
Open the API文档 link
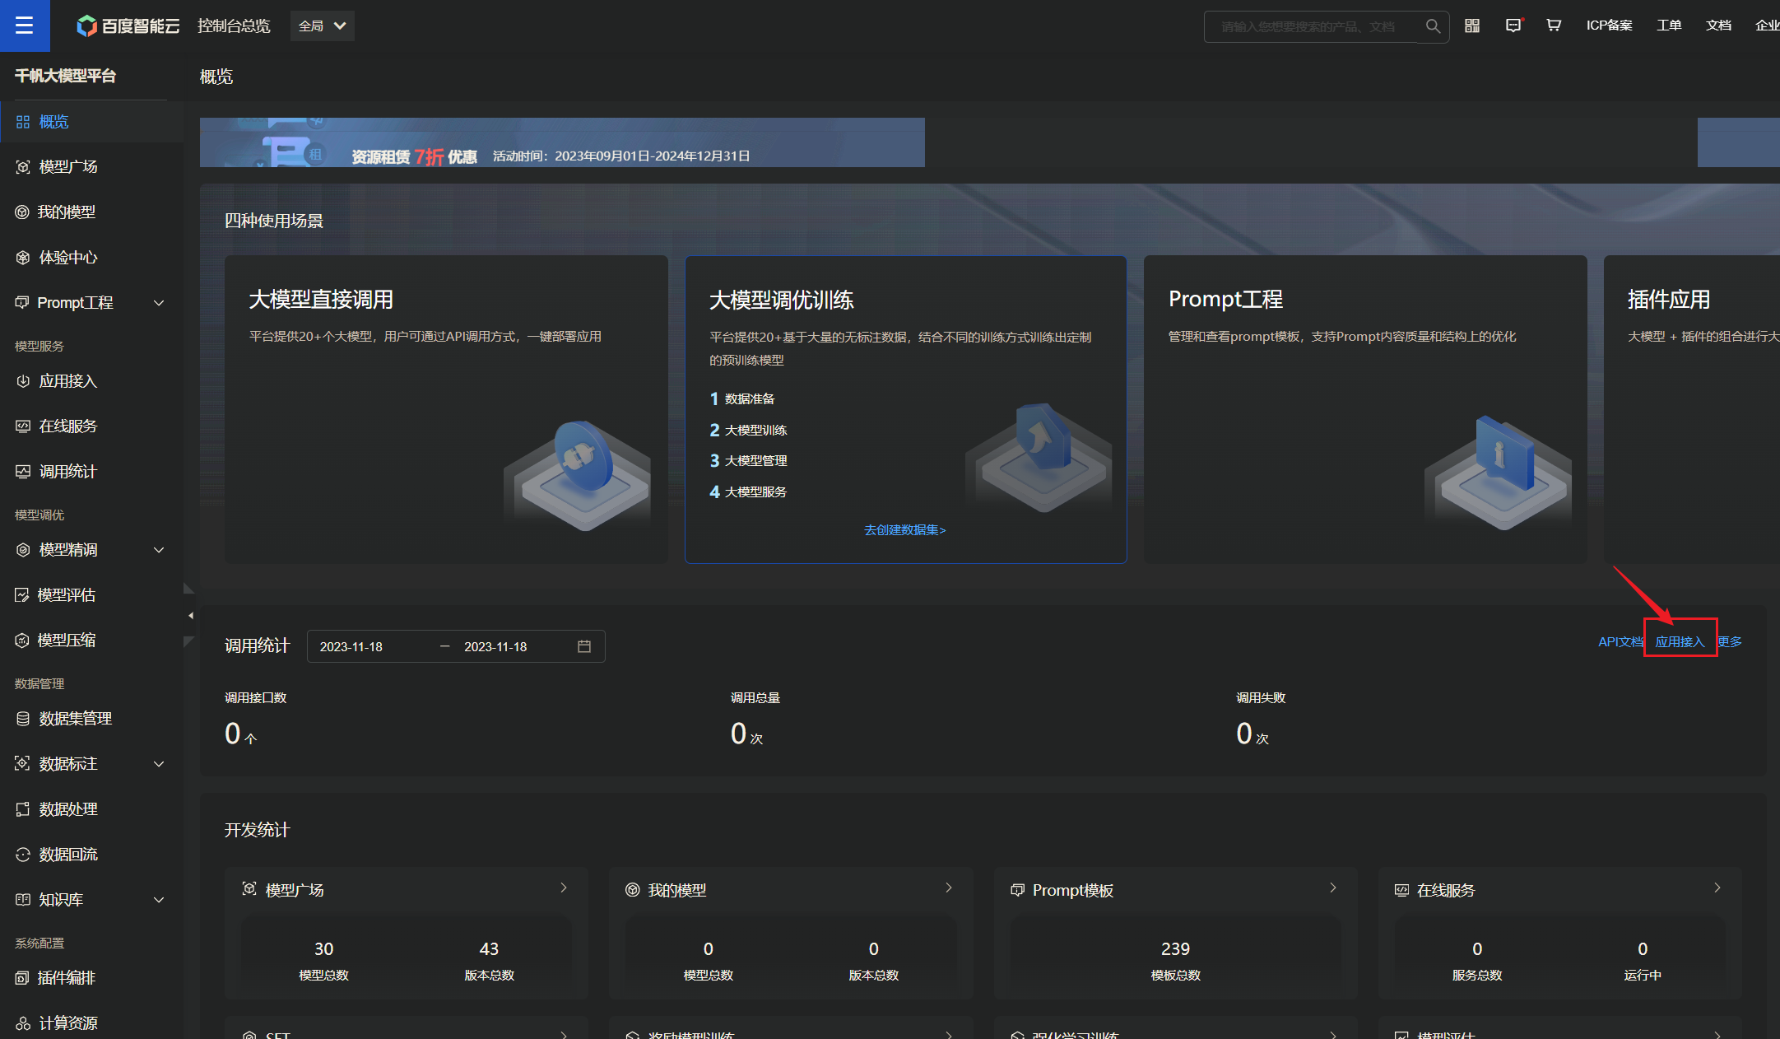[1620, 641]
